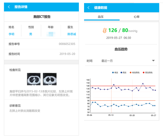
Task: Click the 160 label on the y-axis
Action: tap(88, 80)
